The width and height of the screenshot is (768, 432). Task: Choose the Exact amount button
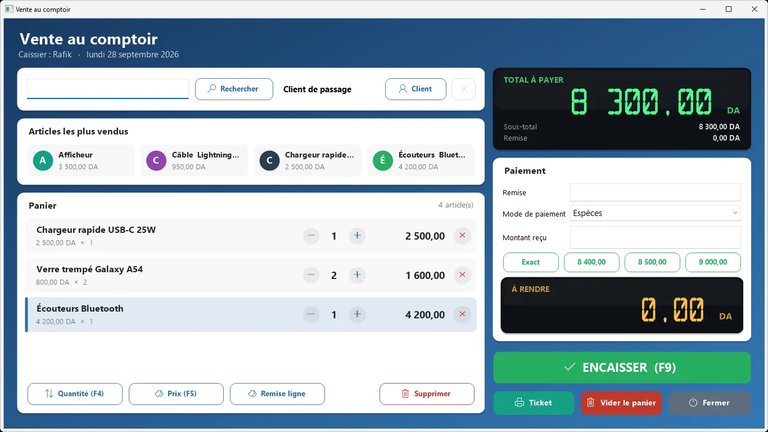(531, 262)
